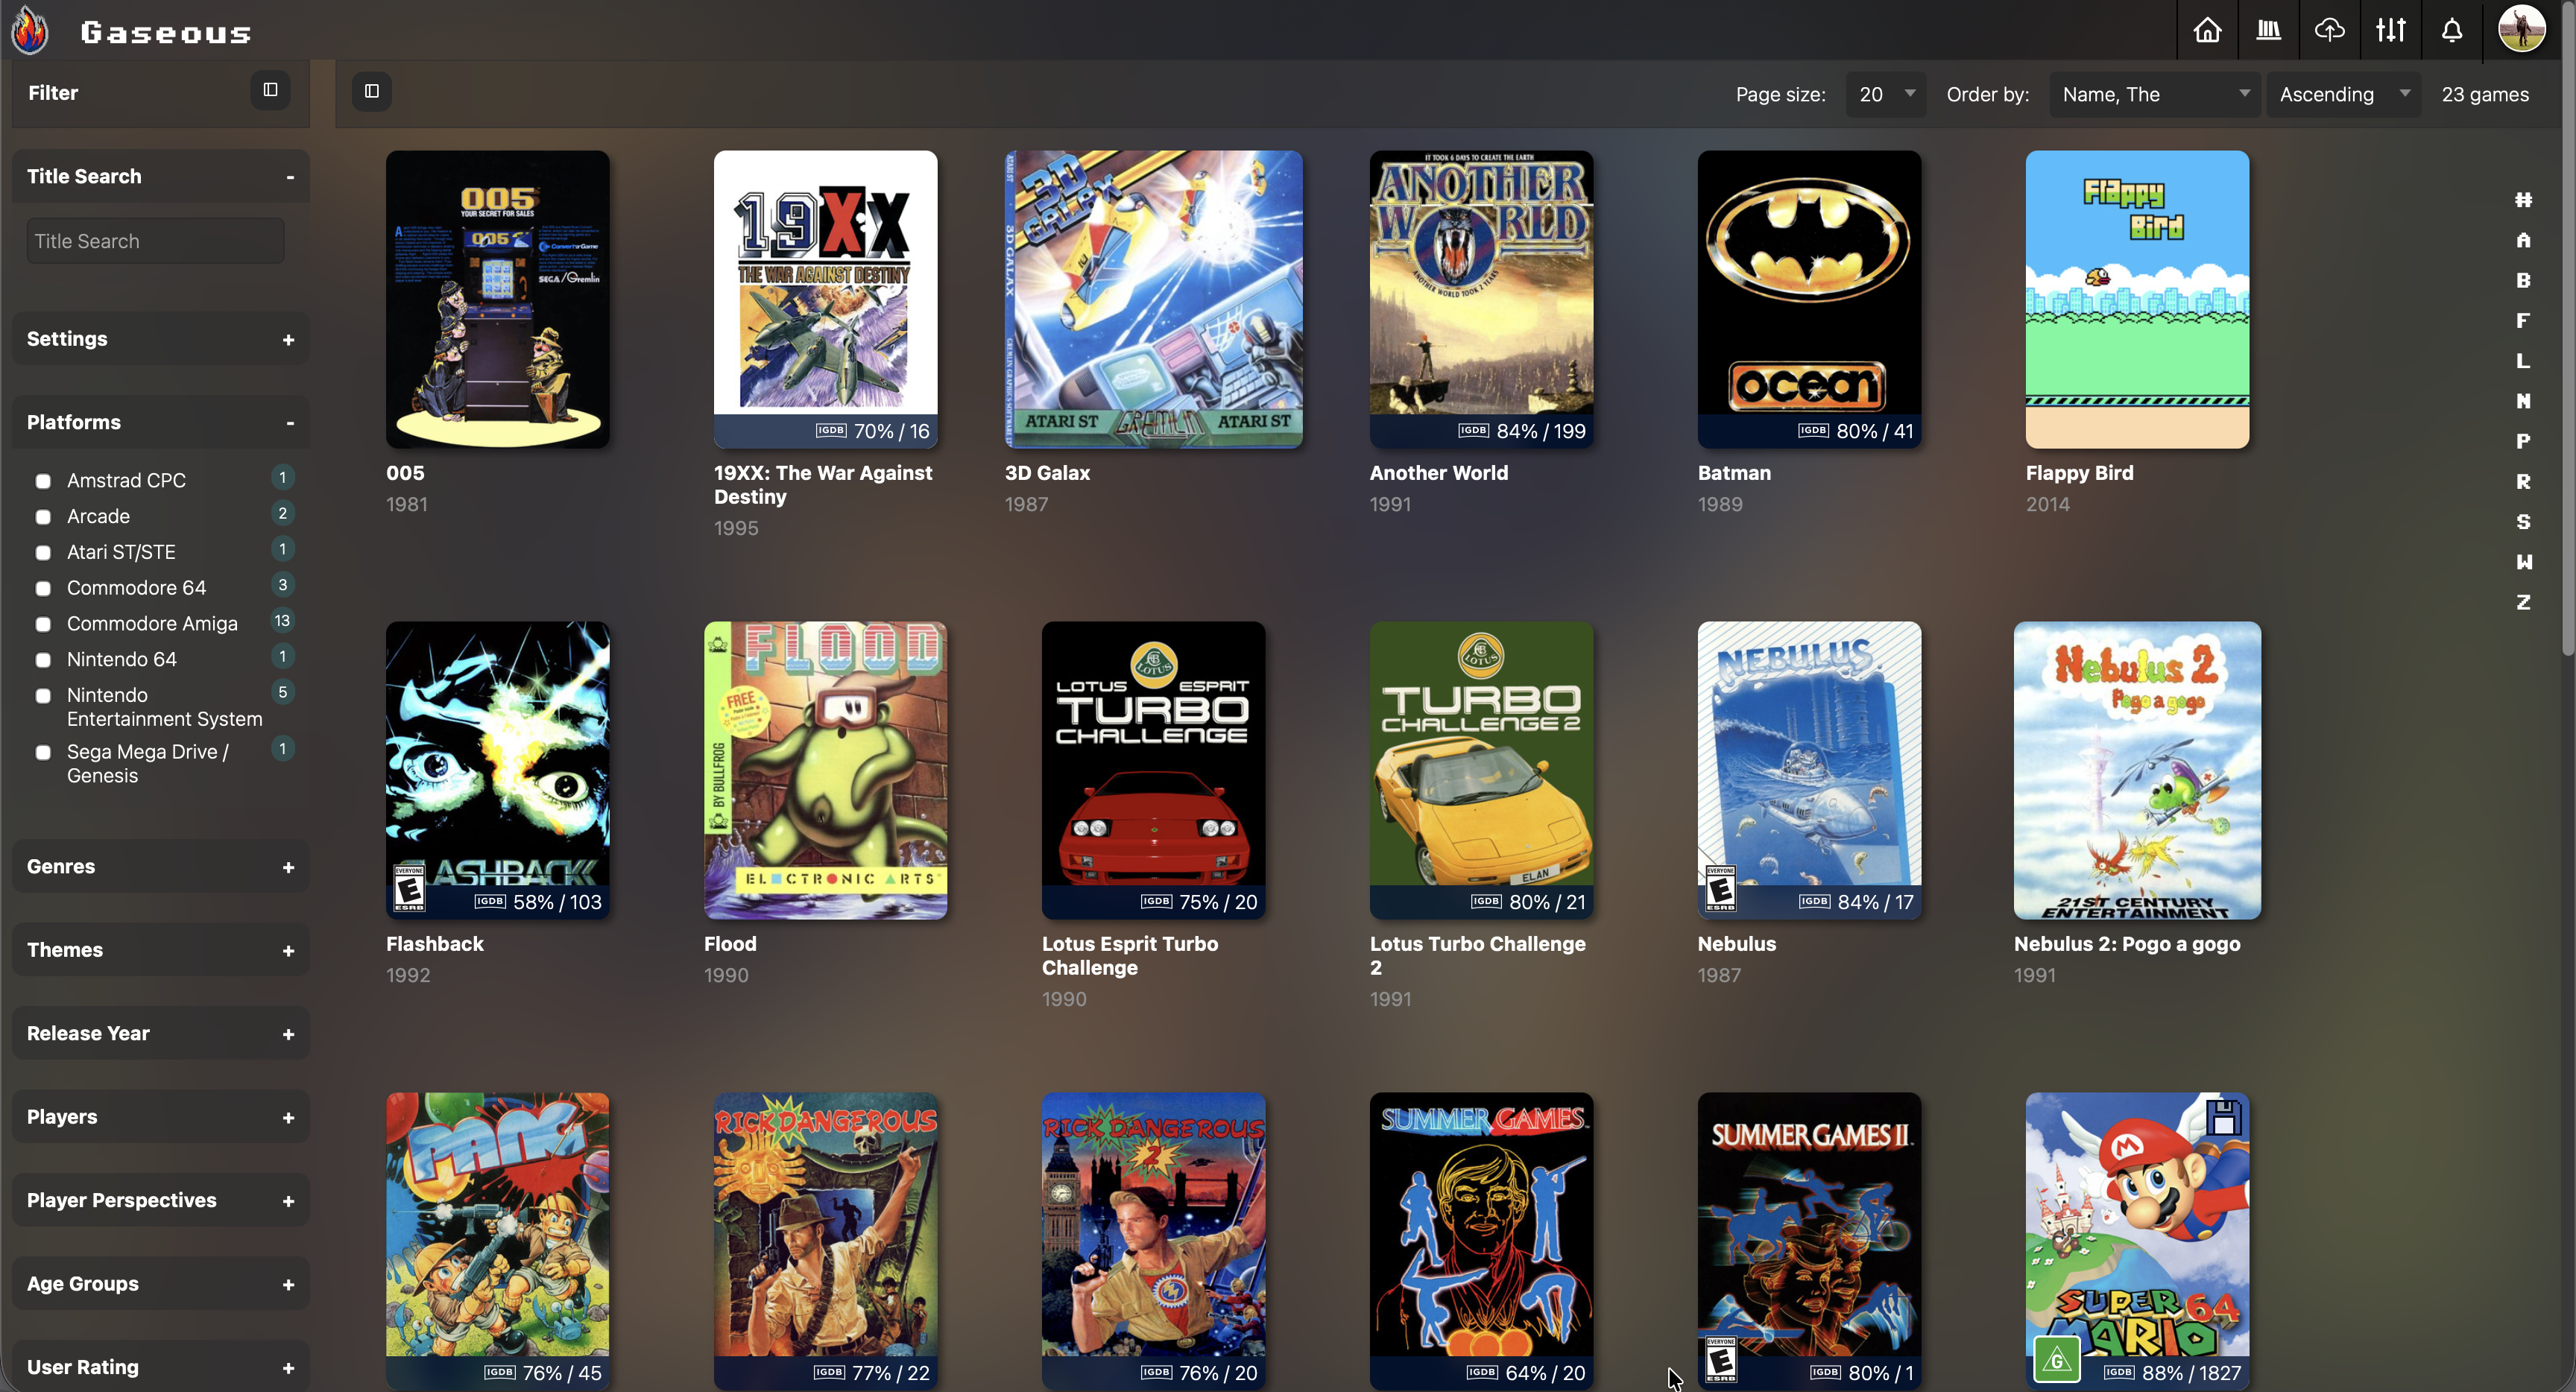Click the 23 games count label
Viewport: 2576px width, 1392px height.
(x=2485, y=94)
